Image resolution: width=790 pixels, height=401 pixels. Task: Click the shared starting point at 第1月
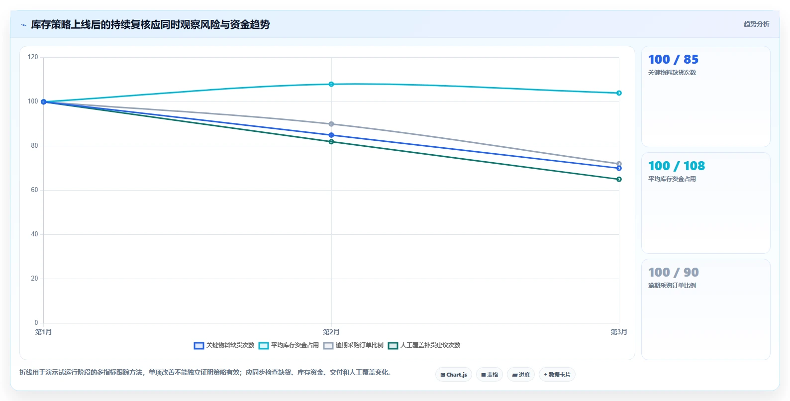(x=44, y=101)
